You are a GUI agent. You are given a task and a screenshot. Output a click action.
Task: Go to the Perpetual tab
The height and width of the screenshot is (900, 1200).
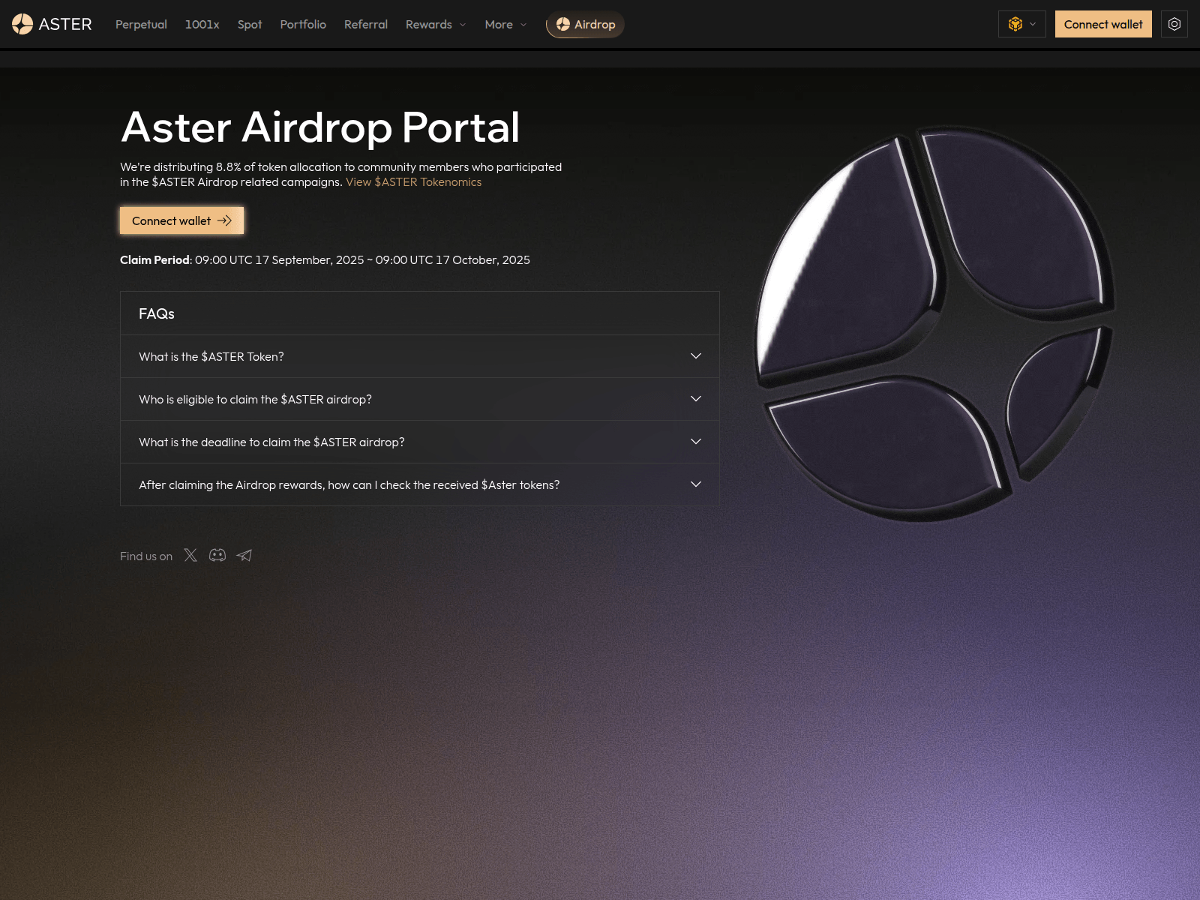tap(141, 24)
